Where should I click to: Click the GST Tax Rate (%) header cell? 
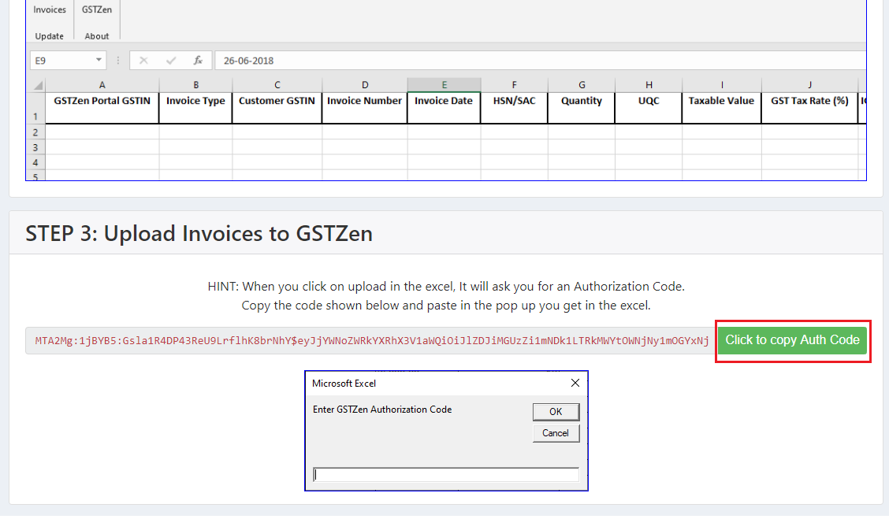click(809, 108)
